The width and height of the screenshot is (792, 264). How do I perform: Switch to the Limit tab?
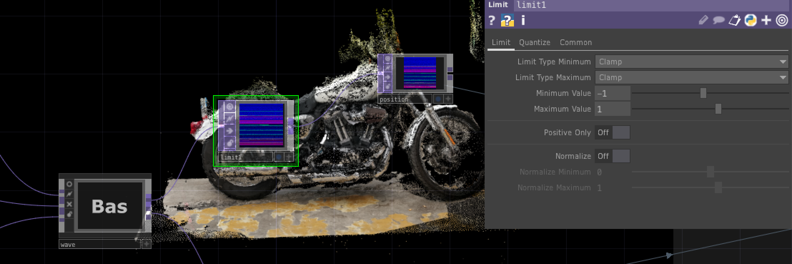tap(501, 42)
